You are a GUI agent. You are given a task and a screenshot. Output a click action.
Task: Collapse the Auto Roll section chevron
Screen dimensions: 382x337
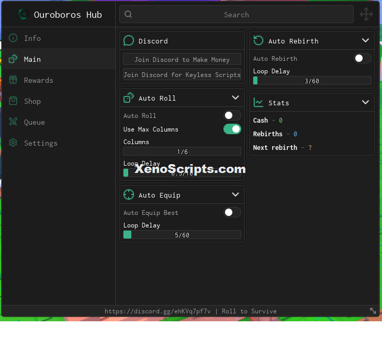click(235, 97)
